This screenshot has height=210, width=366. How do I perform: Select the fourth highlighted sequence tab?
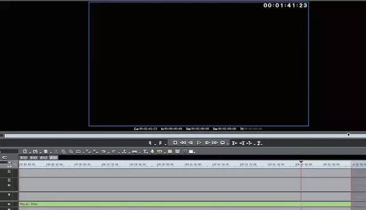(x=53, y=158)
